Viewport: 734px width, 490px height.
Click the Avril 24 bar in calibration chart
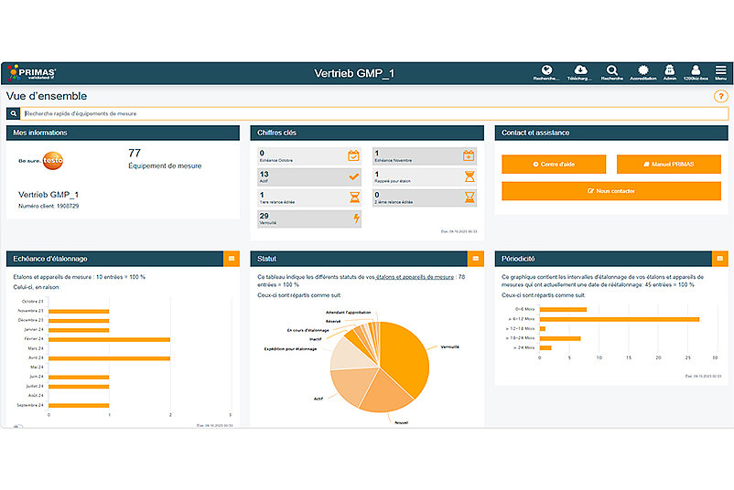(x=109, y=358)
